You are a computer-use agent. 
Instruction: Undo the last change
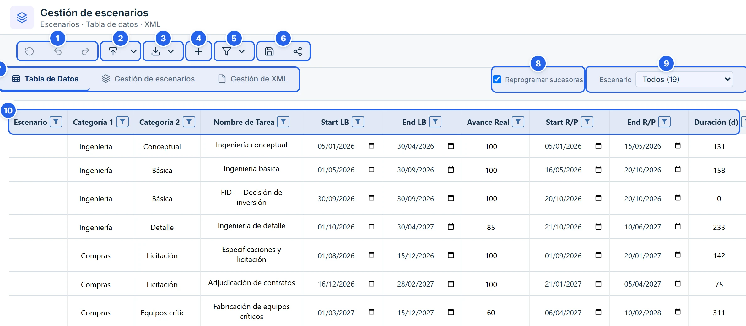point(58,51)
